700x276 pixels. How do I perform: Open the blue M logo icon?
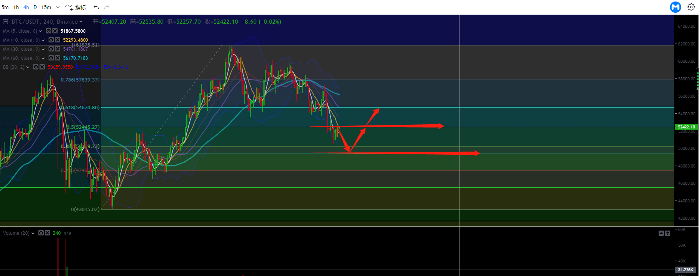click(x=676, y=7)
